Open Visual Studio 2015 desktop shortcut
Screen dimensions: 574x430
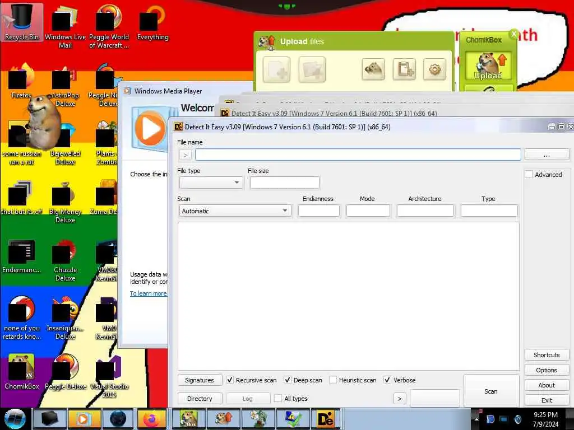click(109, 377)
